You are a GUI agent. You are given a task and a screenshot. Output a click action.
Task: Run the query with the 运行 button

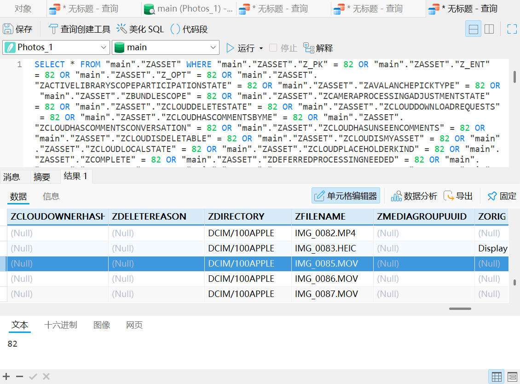click(x=240, y=48)
